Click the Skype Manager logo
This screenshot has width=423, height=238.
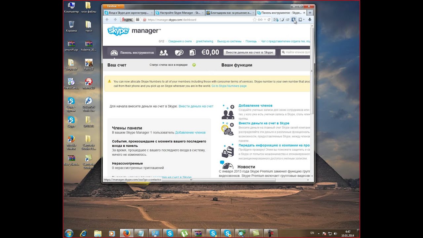tap(134, 31)
